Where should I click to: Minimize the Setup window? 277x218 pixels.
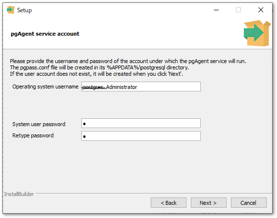coord(216,10)
